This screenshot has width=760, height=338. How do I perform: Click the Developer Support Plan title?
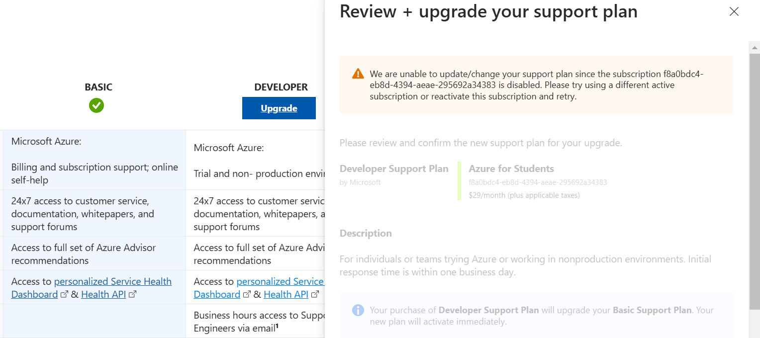pyautogui.click(x=394, y=169)
